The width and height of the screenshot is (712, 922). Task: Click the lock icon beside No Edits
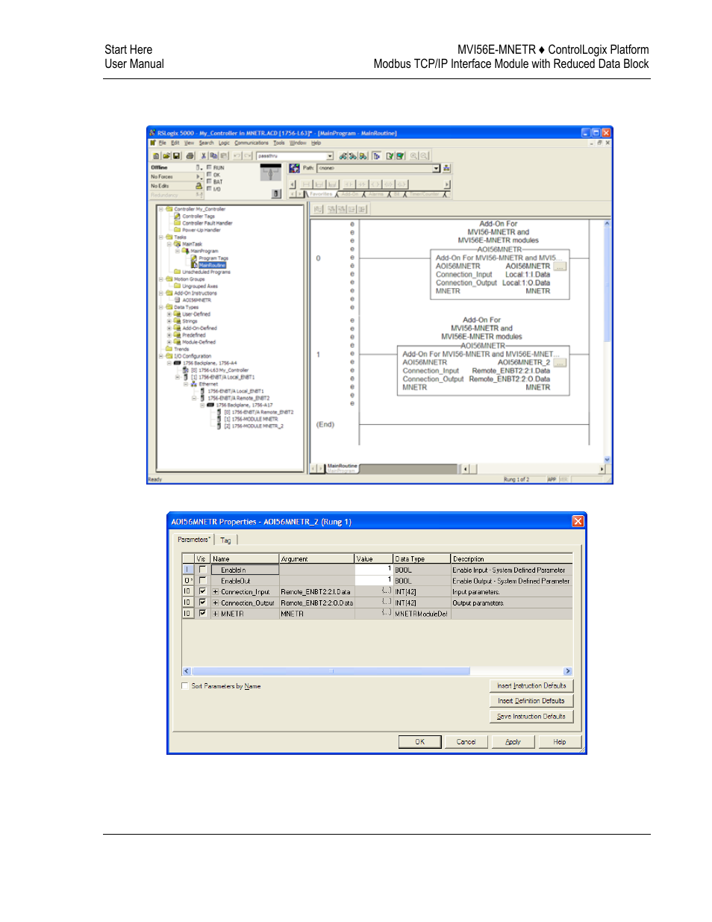(199, 185)
